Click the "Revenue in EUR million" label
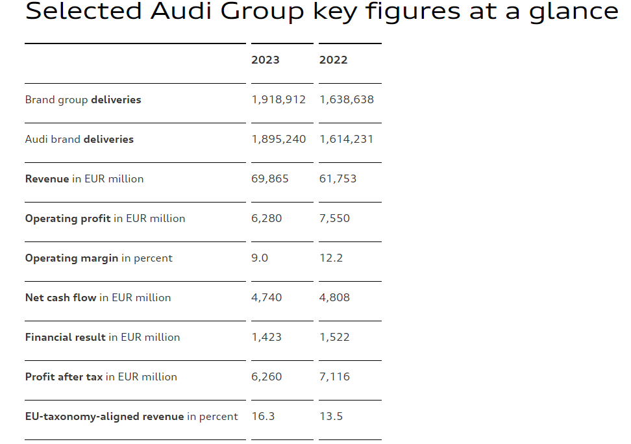The image size is (631, 444). [x=84, y=179]
